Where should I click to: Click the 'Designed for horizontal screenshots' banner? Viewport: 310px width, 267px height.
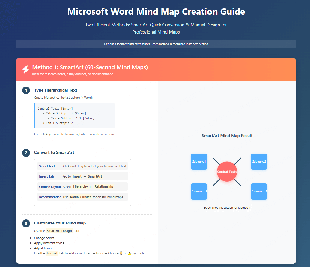[x=156, y=44]
